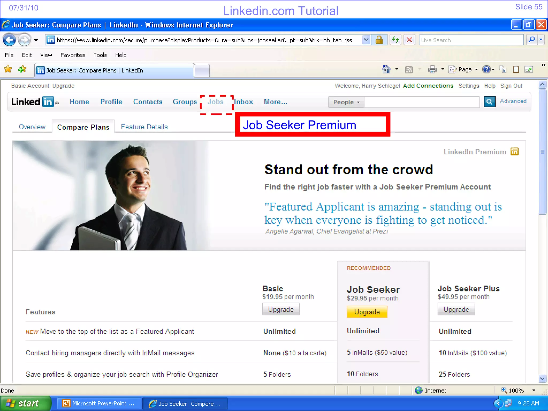The height and width of the screenshot is (411, 548).
Task: Click the blue LinkedIn search magnifier button
Action: [x=489, y=102]
